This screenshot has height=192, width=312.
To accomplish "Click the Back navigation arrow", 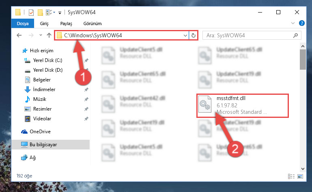I will (19, 35).
